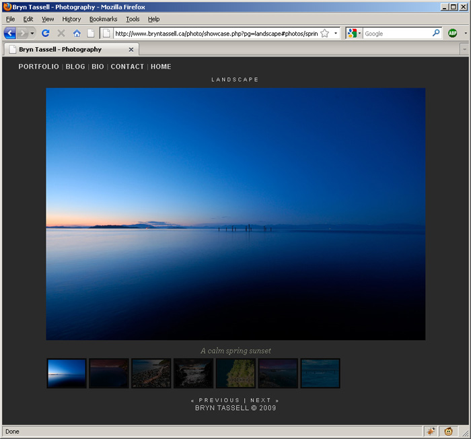Viewport: 471px width, 439px height.
Task: Open the CONTACT link
Action: point(127,67)
